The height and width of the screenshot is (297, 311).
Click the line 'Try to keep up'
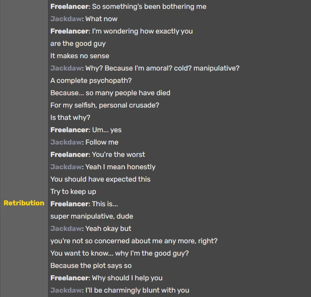73,191
